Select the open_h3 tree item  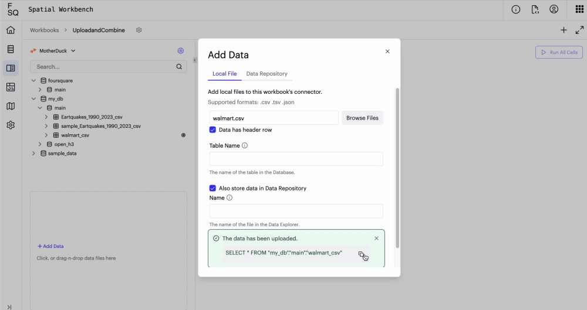[x=64, y=144]
